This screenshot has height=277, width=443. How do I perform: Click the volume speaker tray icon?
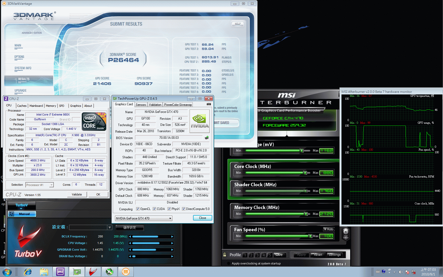tap(401, 272)
